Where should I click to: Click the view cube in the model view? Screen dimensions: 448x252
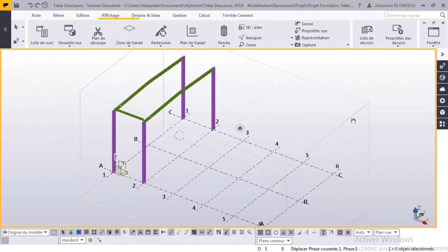pyautogui.click(x=240, y=128)
